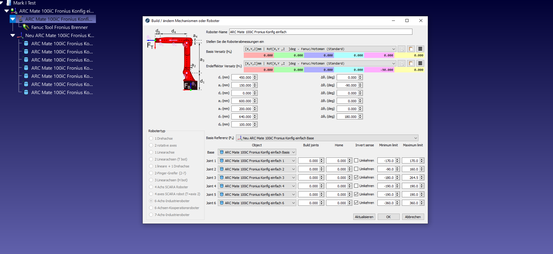
Task: Collapse the Neu ARC Mate tree node
Action: [13, 36]
